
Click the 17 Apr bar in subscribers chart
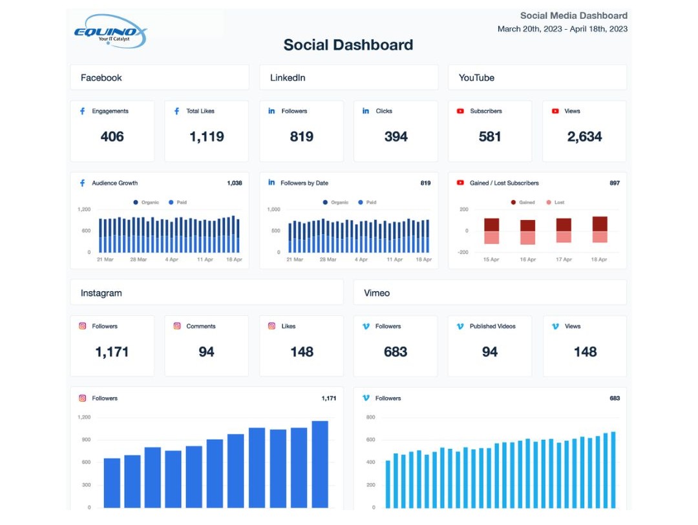[x=564, y=231]
